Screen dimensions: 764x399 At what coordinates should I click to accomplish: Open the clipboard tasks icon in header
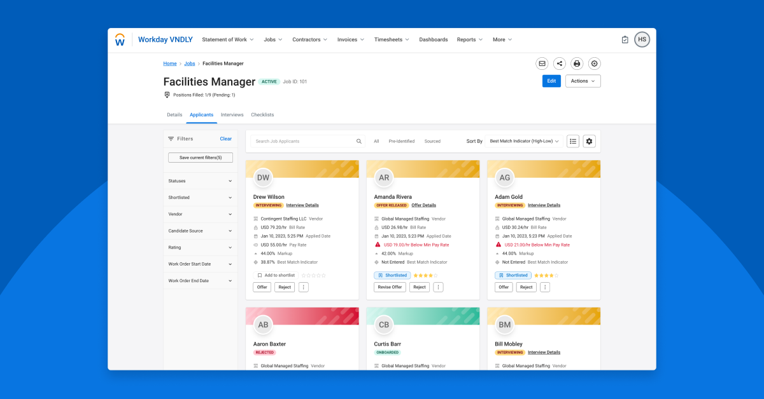(625, 39)
